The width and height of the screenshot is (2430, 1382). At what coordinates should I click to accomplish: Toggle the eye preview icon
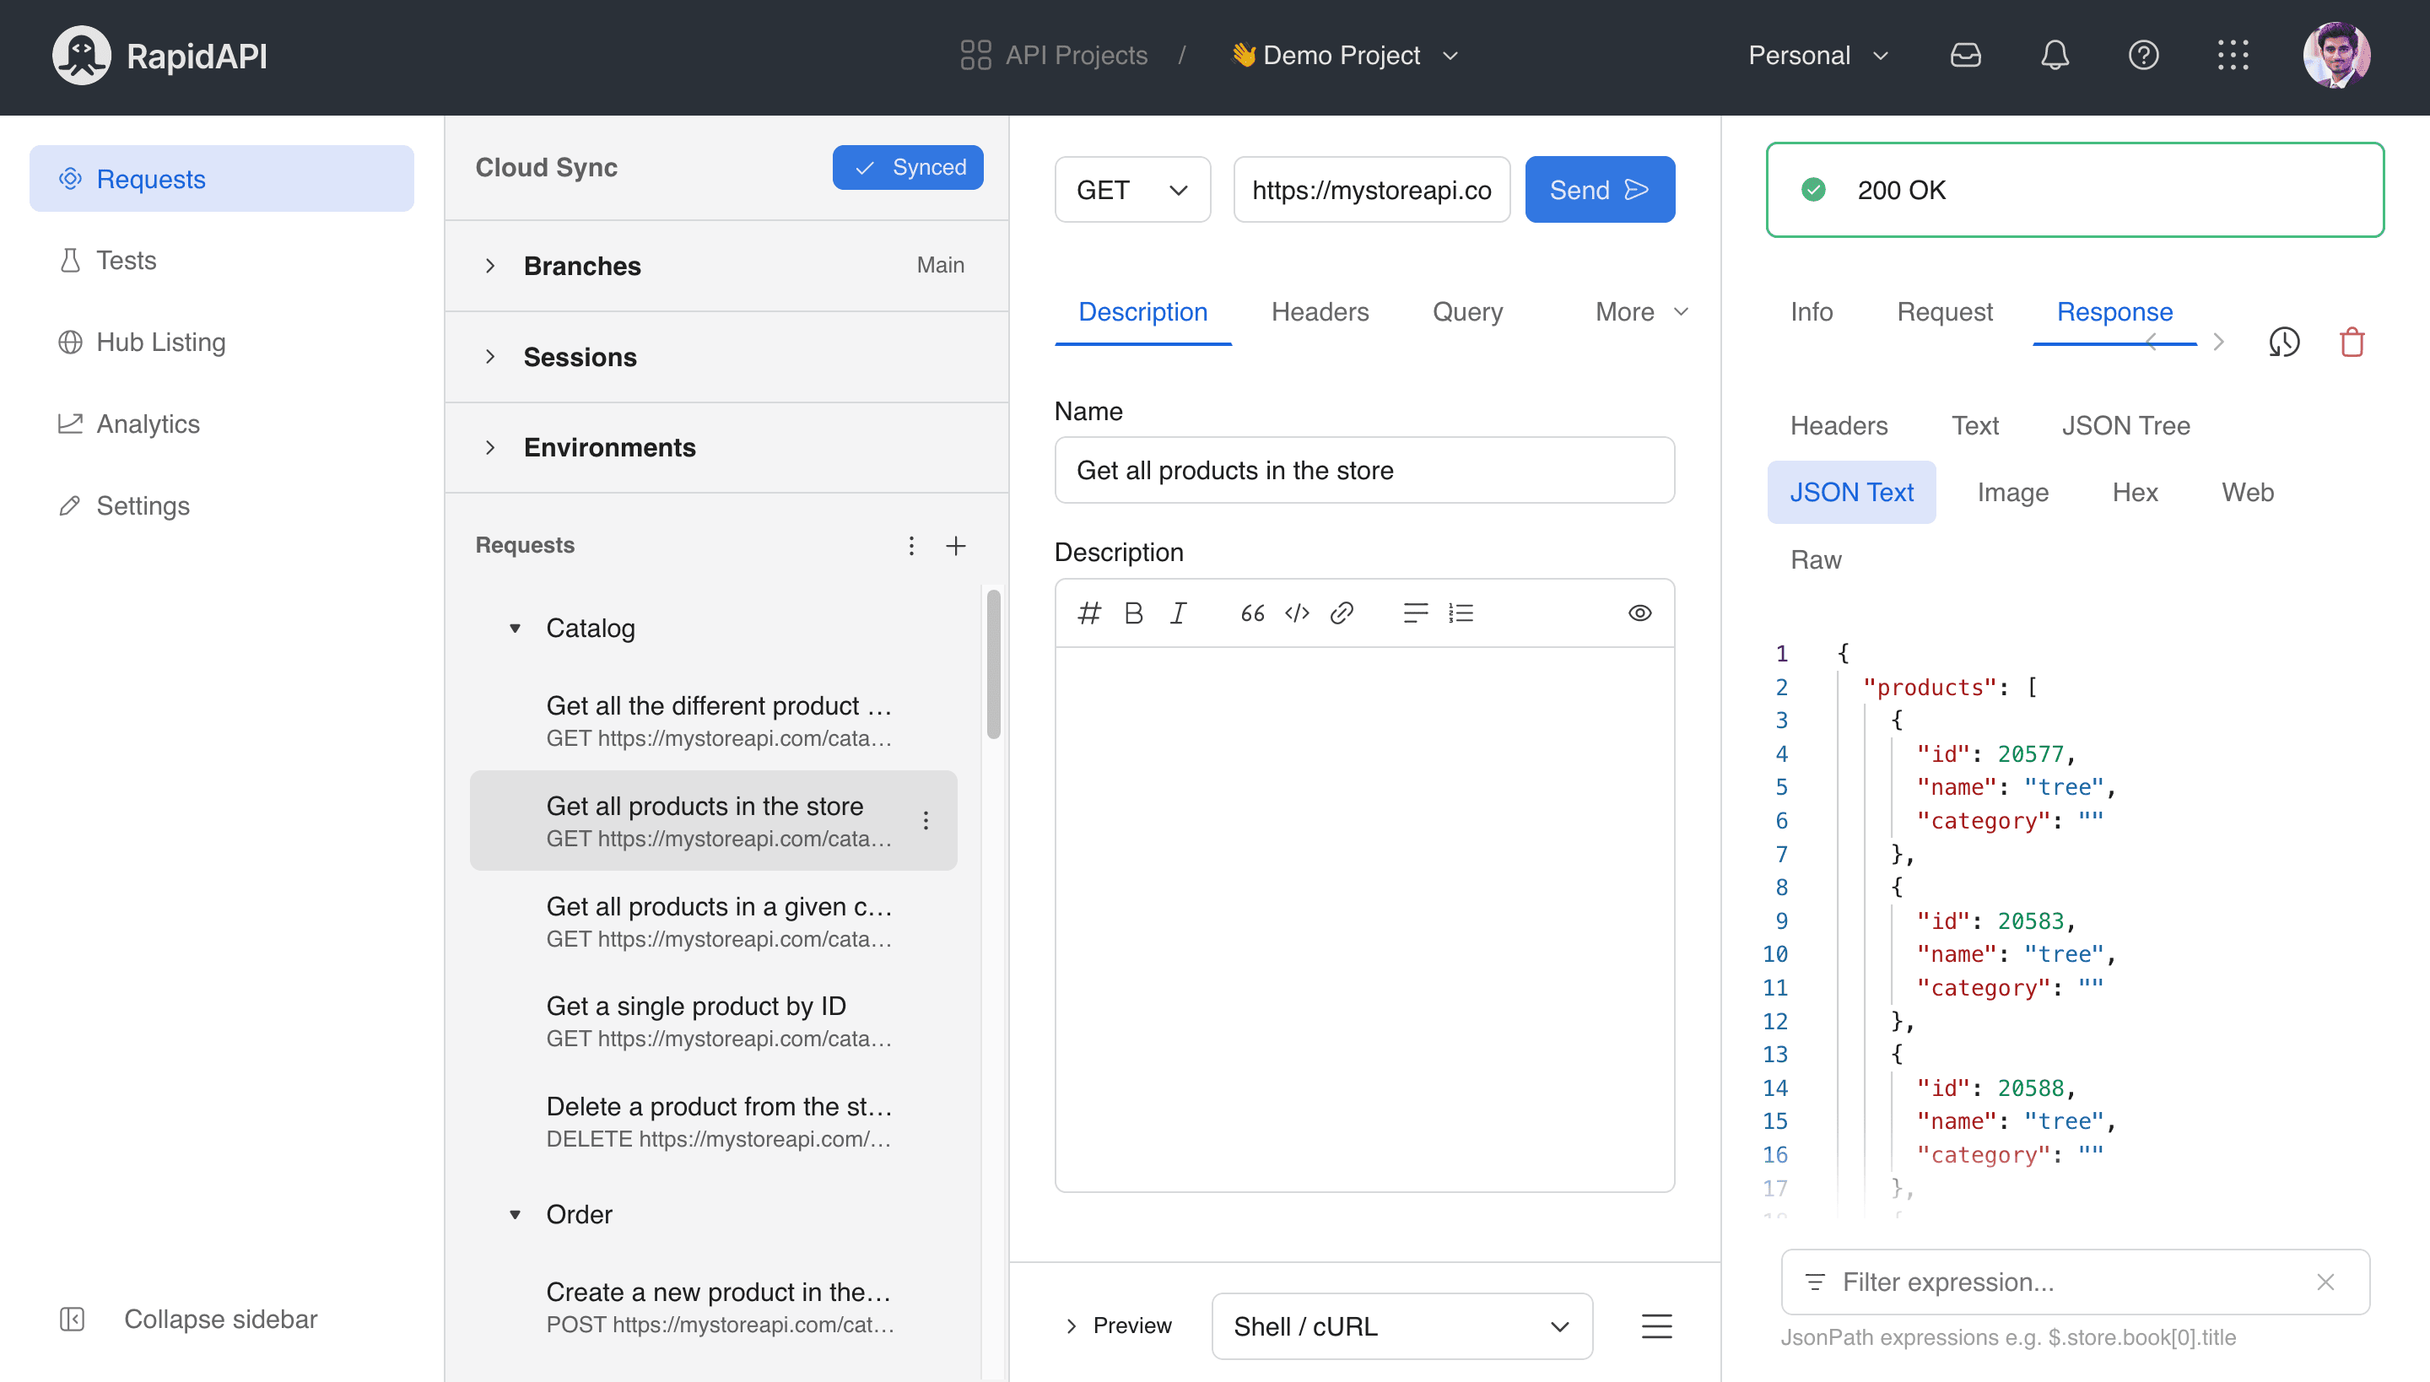tap(1640, 613)
